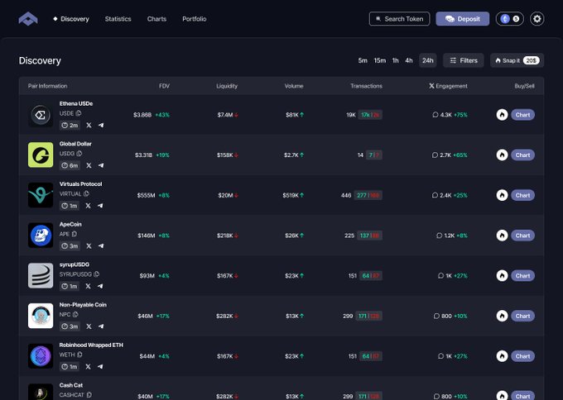The image size is (563, 400).
Task: Select the 4h timeframe
Action: click(x=409, y=60)
